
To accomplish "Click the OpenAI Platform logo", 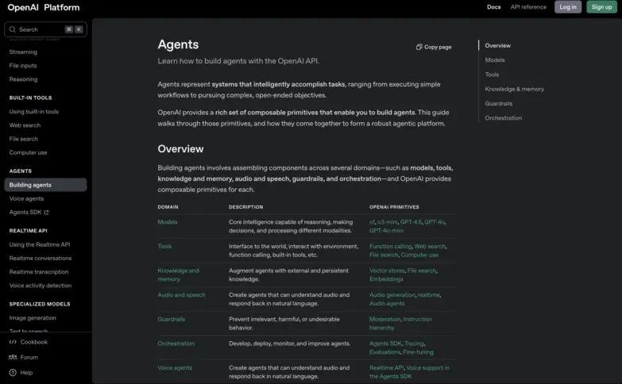I will point(43,7).
